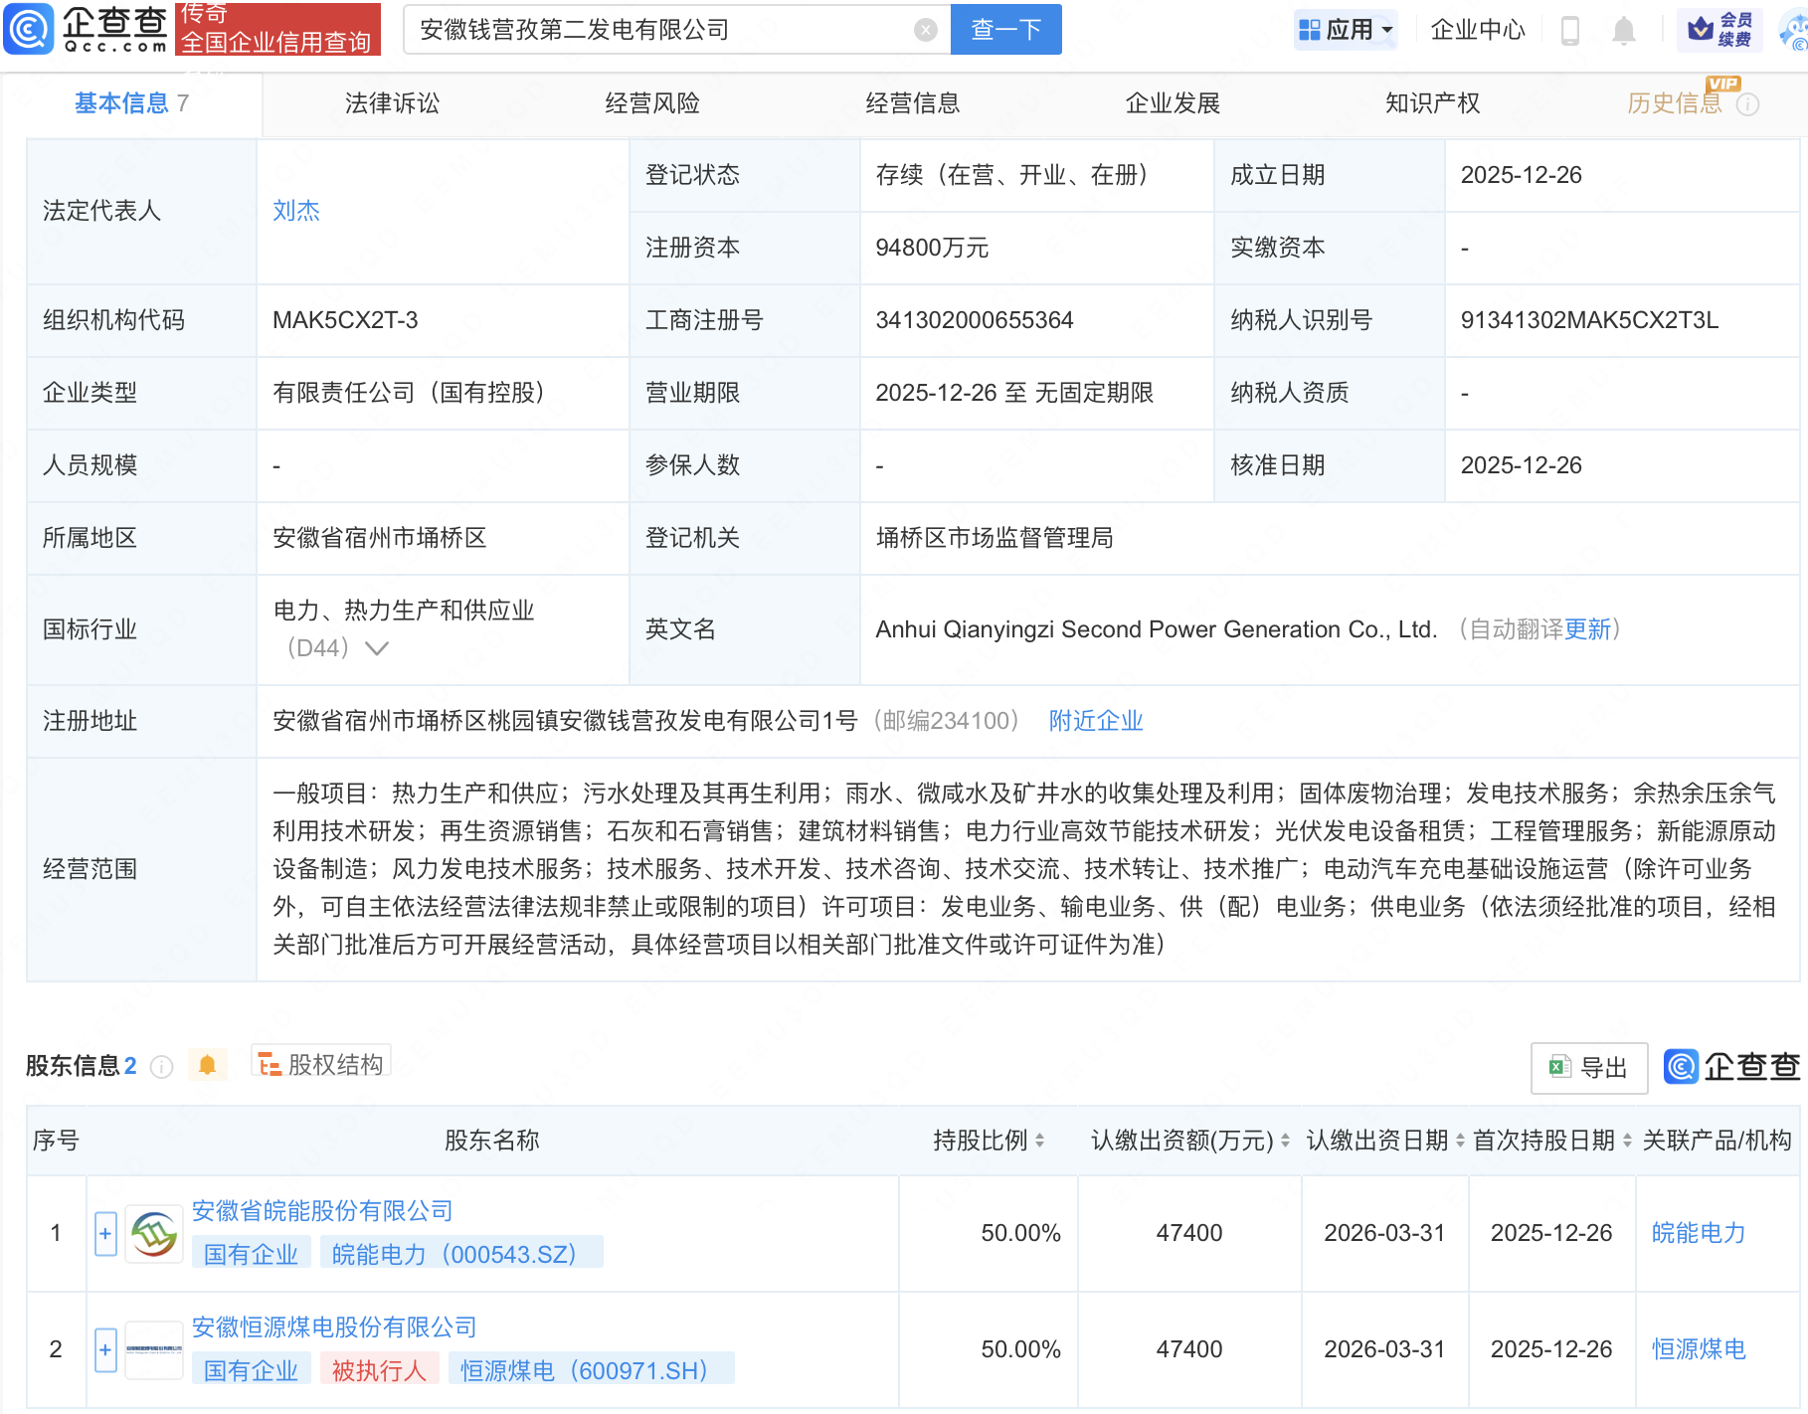This screenshot has width=1808, height=1414.
Task: Expand the plus beside 安徽省皖能股份有限公司
Action: [105, 1233]
